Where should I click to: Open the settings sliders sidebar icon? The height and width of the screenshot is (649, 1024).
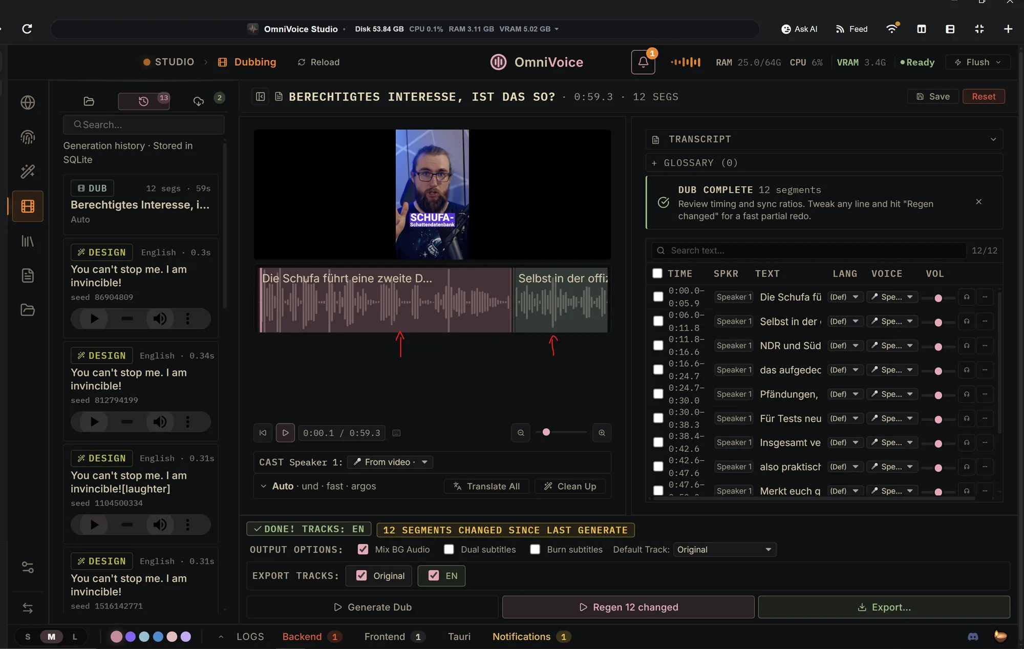pyautogui.click(x=28, y=567)
